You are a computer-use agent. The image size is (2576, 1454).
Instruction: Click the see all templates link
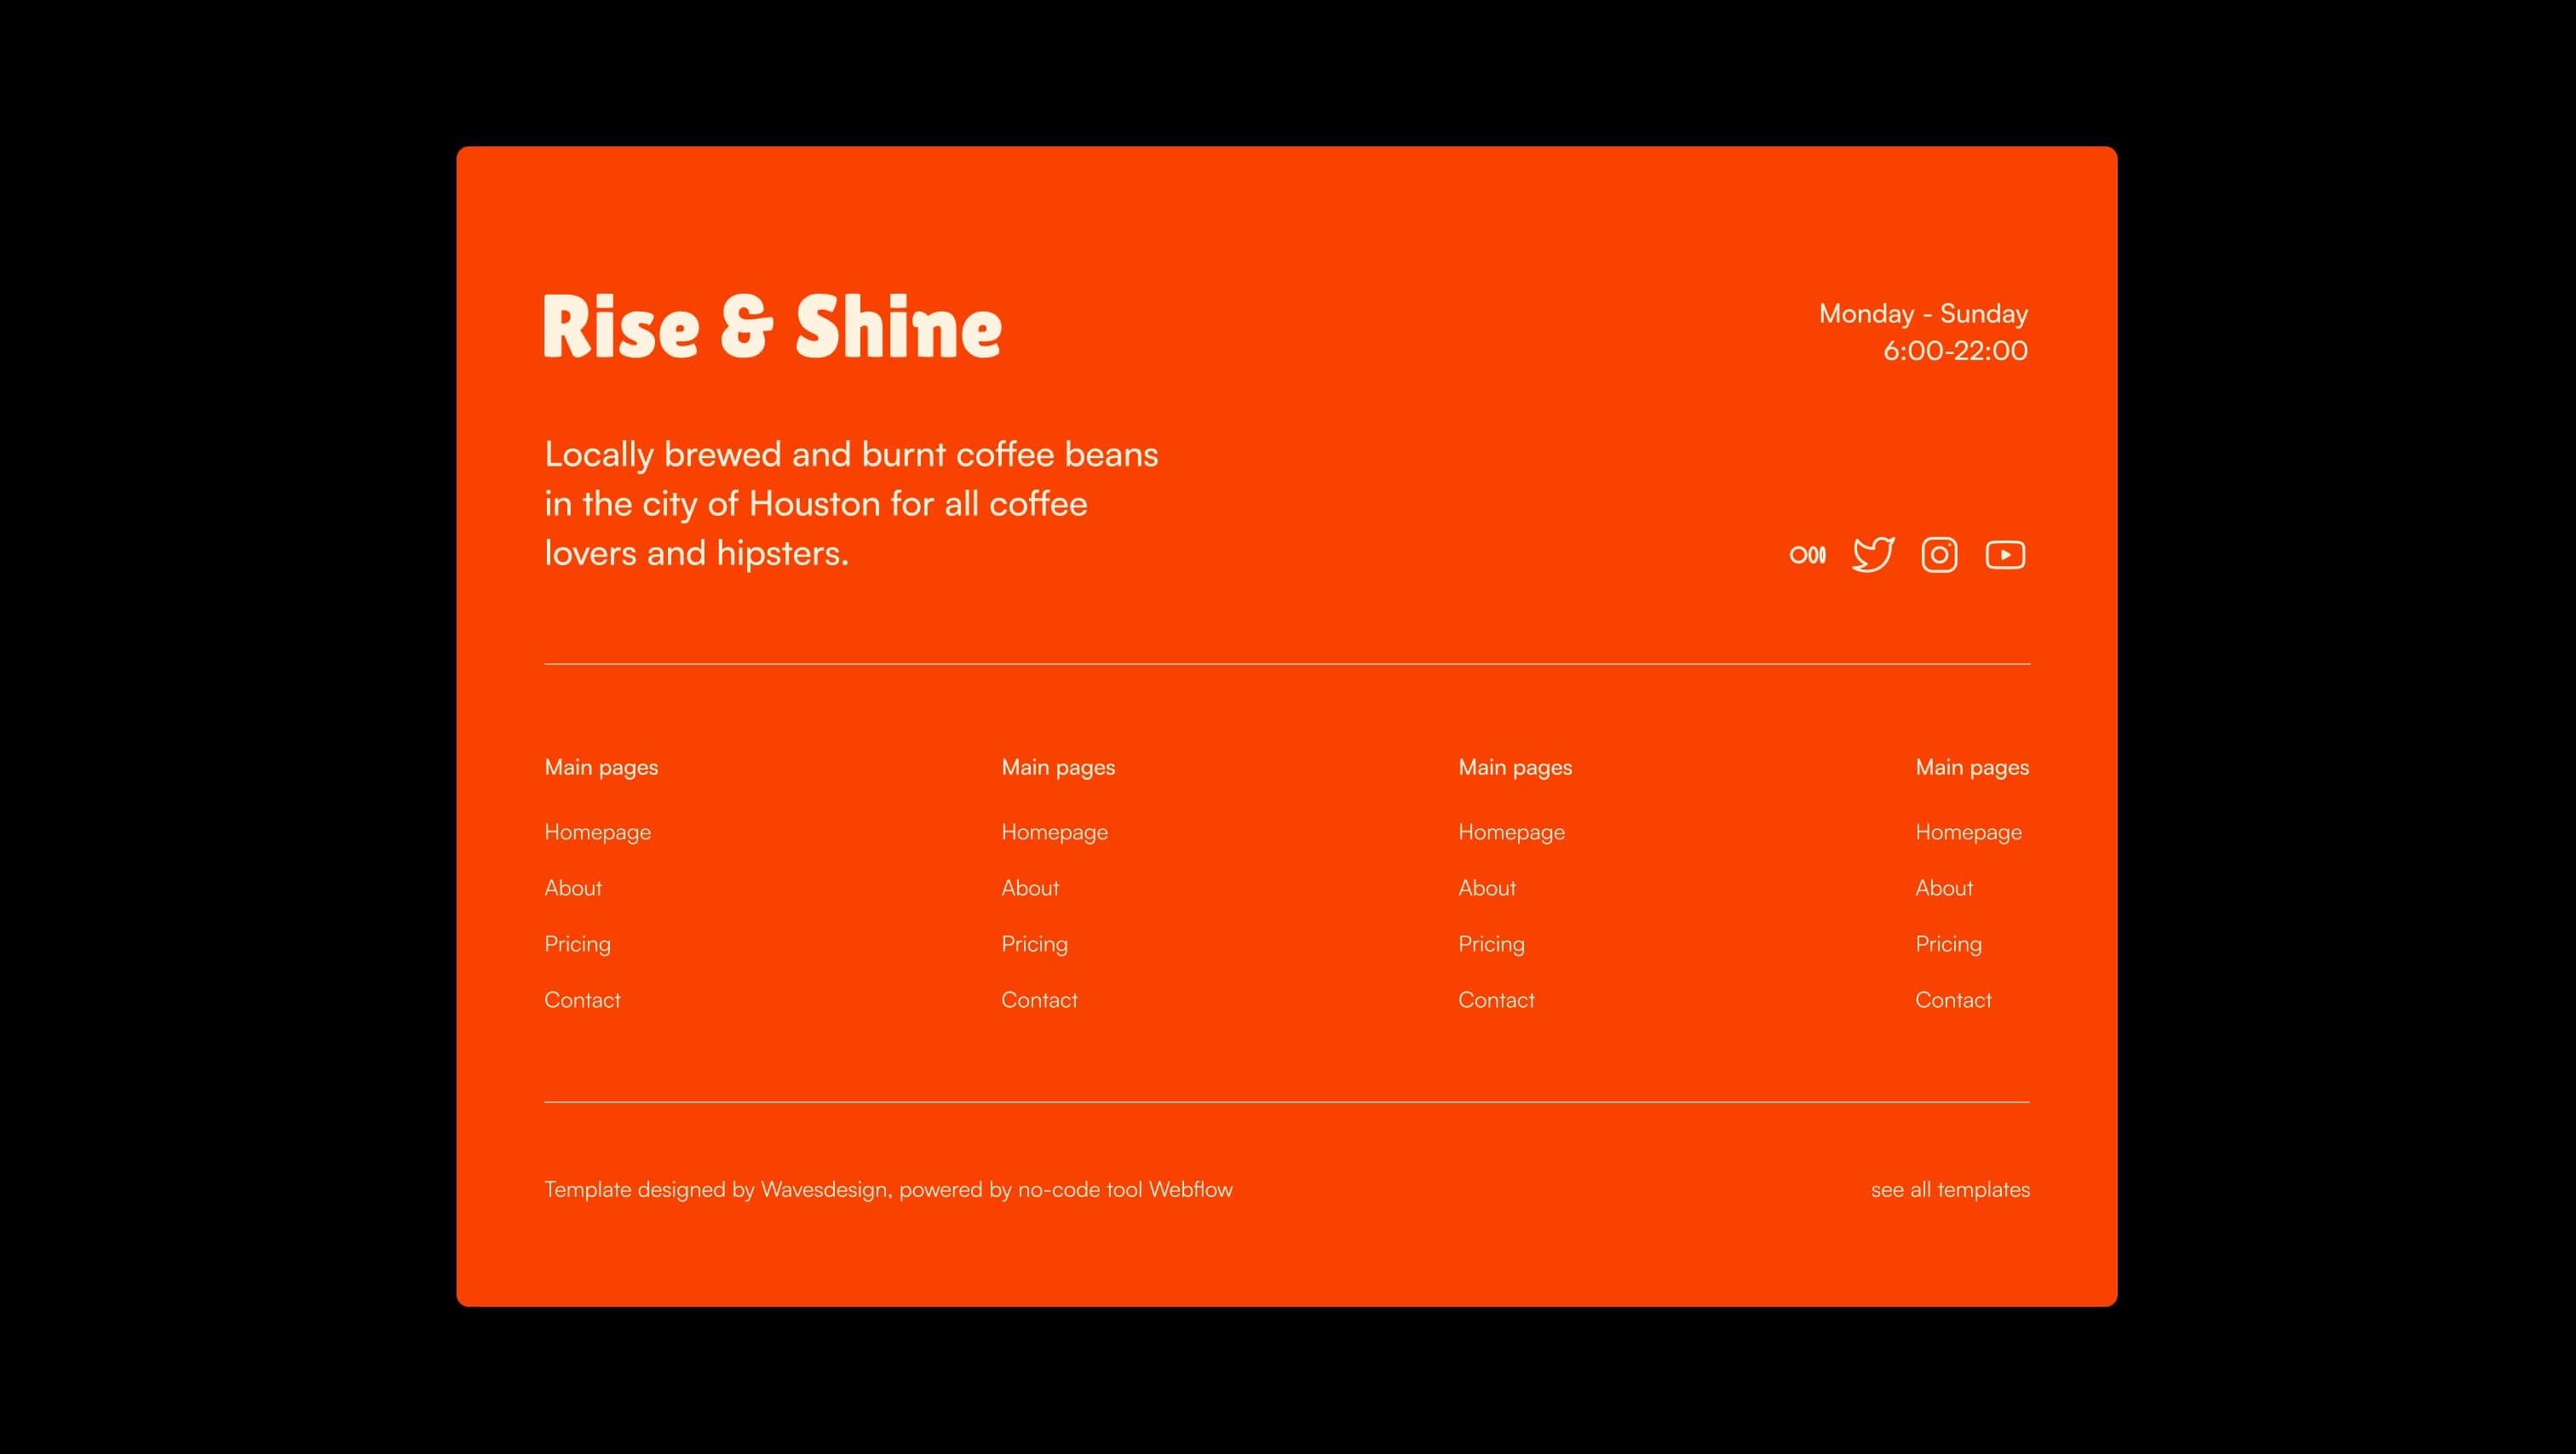(1950, 1190)
